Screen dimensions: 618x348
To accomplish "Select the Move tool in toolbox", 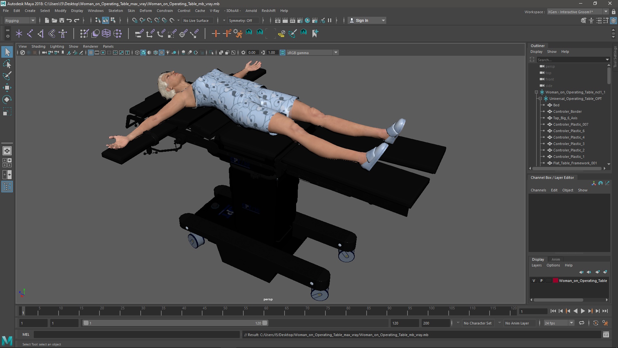I will [x=7, y=88].
